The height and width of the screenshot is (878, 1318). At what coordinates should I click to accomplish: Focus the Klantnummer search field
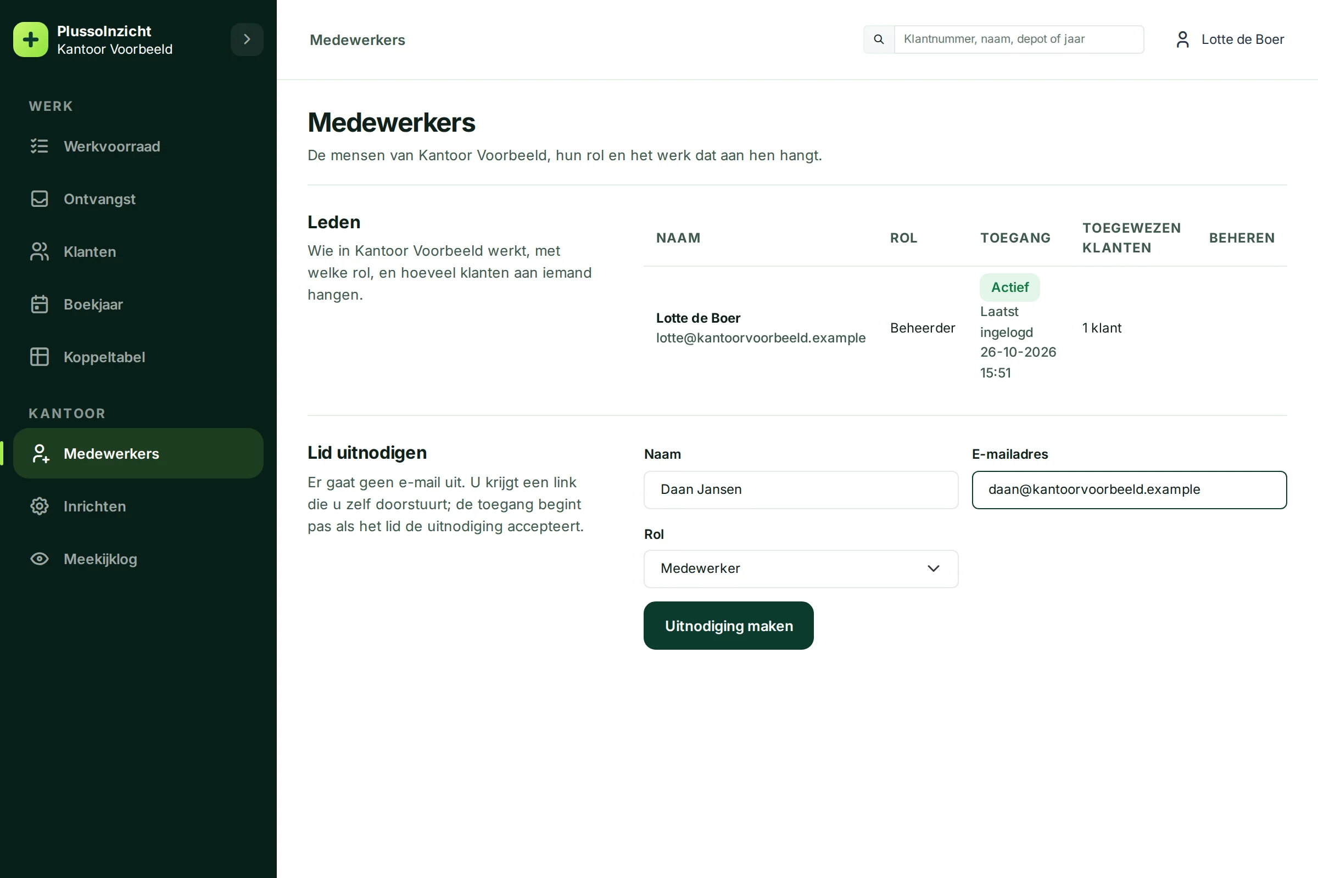pyautogui.click(x=1019, y=39)
